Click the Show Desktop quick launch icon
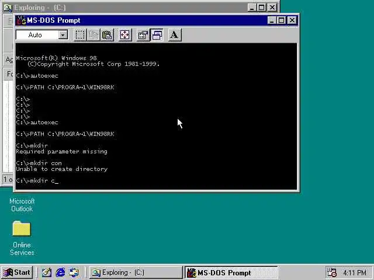Image resolution: width=374 pixels, height=280 pixels. tap(47, 272)
